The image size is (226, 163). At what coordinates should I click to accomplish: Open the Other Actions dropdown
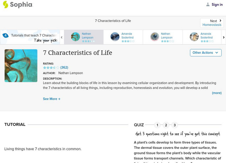pos(205,53)
